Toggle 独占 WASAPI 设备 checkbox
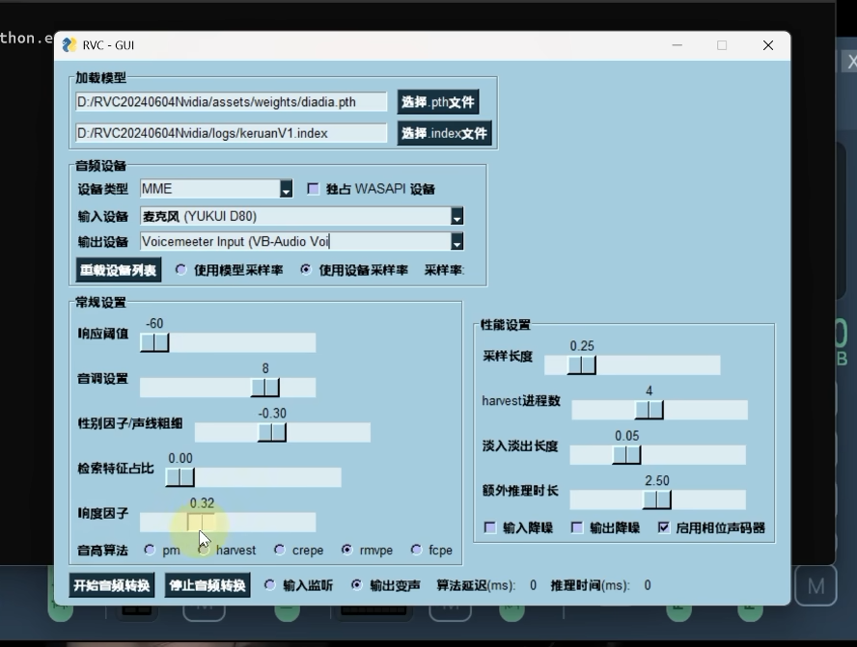The image size is (857, 647). [x=314, y=189]
